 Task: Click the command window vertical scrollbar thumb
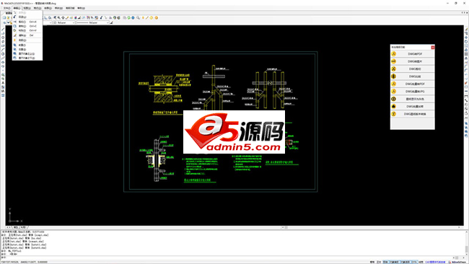466,249
